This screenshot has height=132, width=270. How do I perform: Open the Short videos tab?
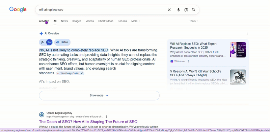point(106,21)
